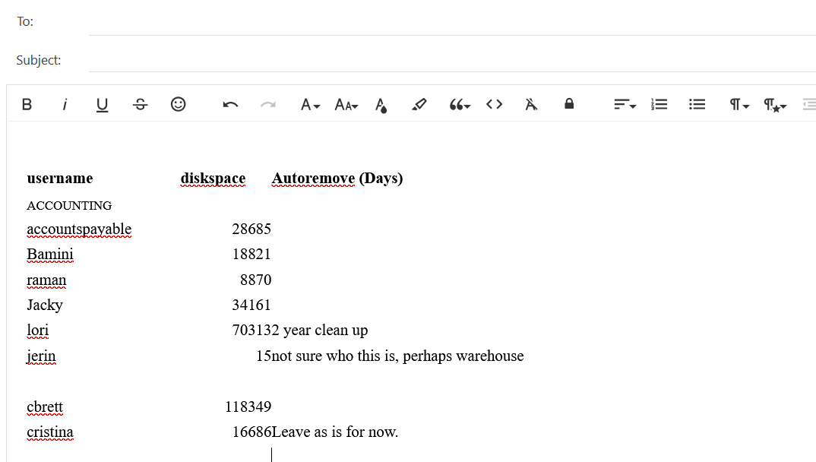Open the text alignment dropdown
This screenshot has width=816, height=462.
click(625, 104)
